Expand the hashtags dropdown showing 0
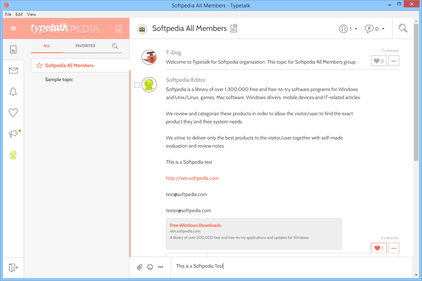Viewport: 422px width, 281px height. [x=375, y=29]
